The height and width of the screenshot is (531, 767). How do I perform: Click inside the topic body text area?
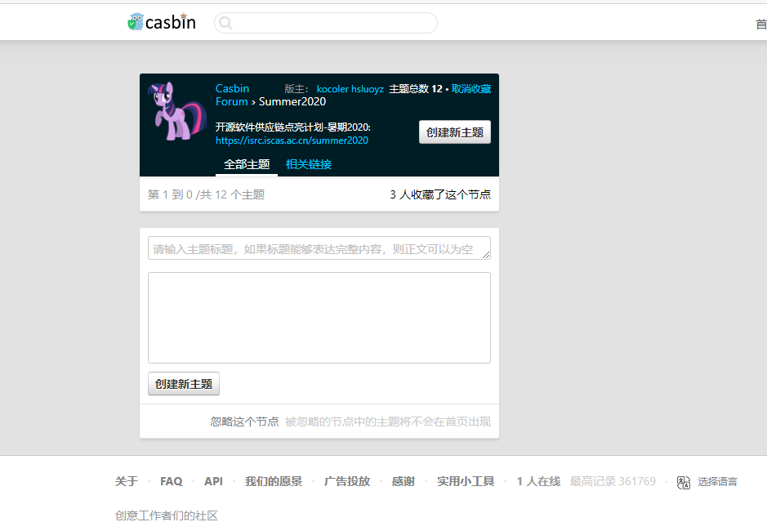[319, 317]
